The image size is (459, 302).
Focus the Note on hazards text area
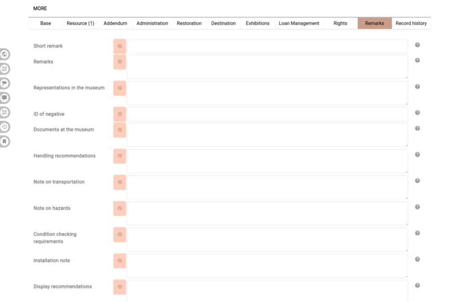(x=267, y=213)
